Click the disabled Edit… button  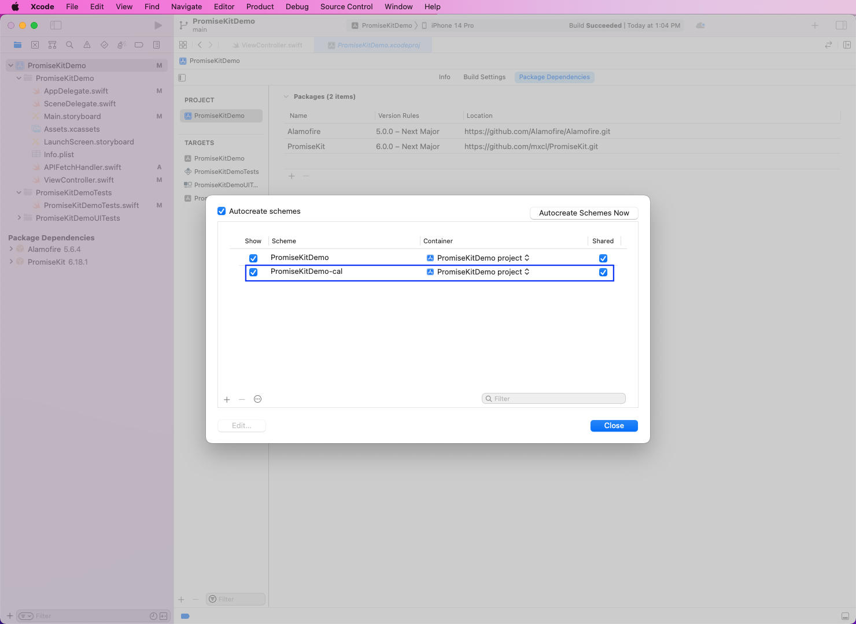(x=242, y=426)
